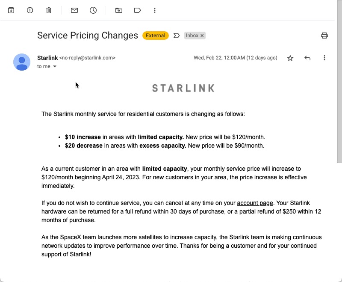Open the message's More options menu
This screenshot has height=282, width=342.
tap(324, 58)
